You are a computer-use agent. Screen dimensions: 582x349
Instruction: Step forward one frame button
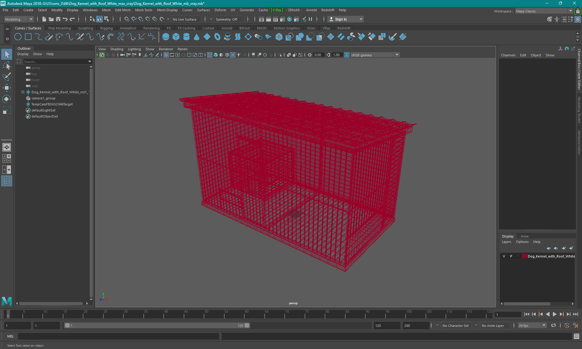tap(568, 314)
